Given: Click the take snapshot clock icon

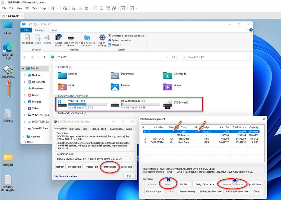Looking at the screenshot, I should point(74,8).
